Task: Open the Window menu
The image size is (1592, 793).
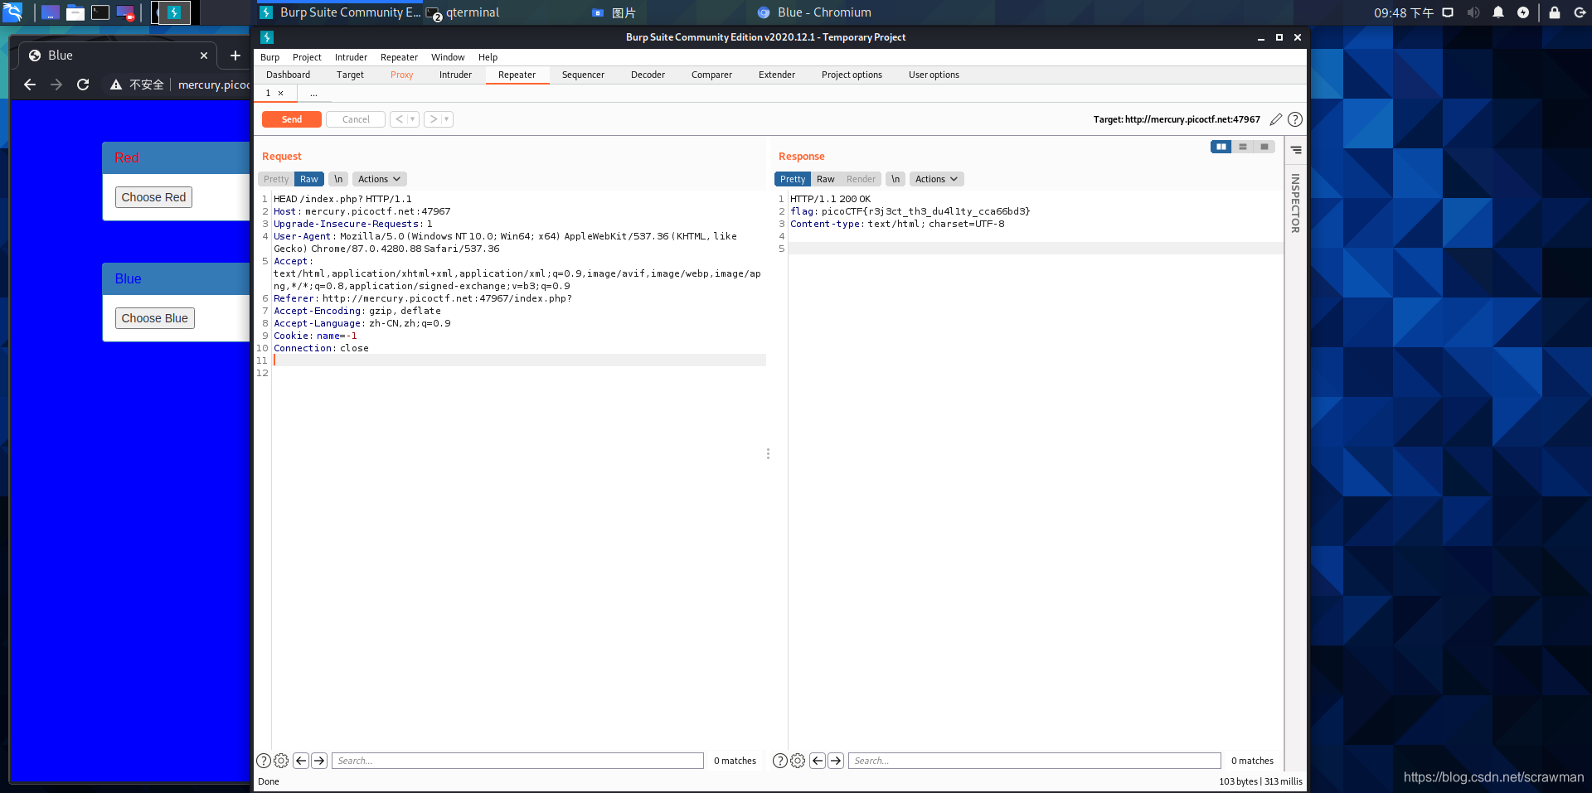Action: pos(448,57)
